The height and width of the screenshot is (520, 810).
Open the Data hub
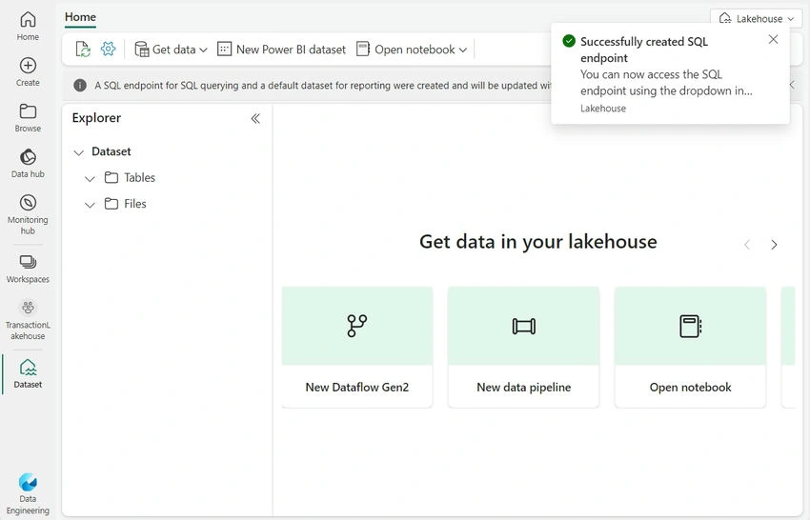click(28, 163)
